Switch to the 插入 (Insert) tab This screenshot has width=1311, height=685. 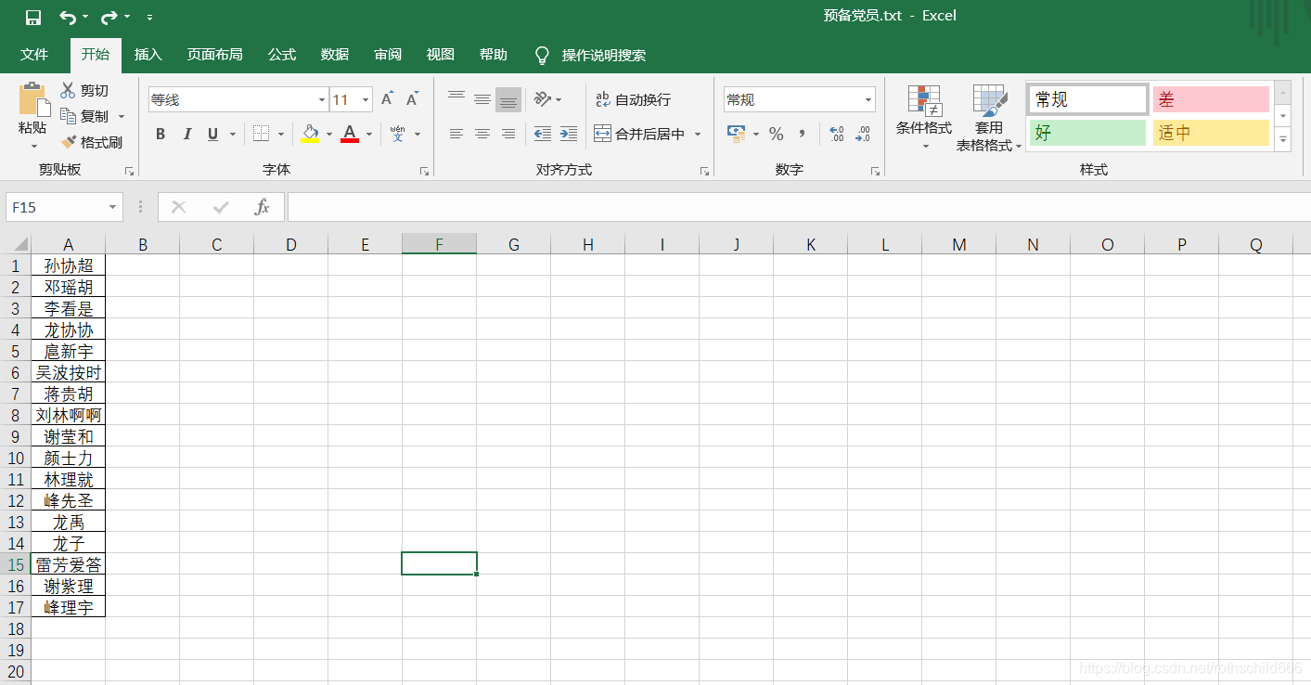148,55
